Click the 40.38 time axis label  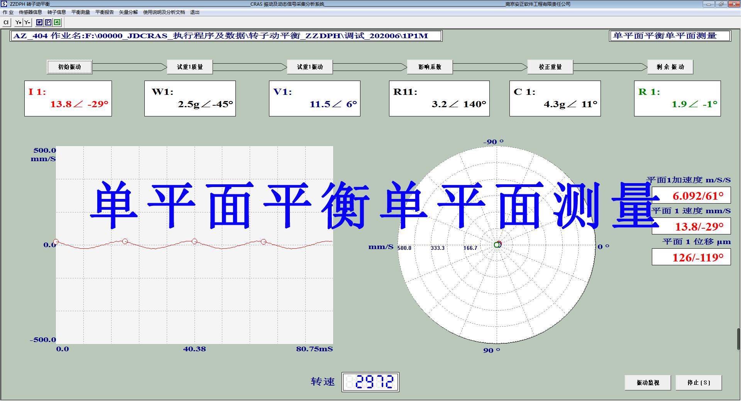coord(195,349)
